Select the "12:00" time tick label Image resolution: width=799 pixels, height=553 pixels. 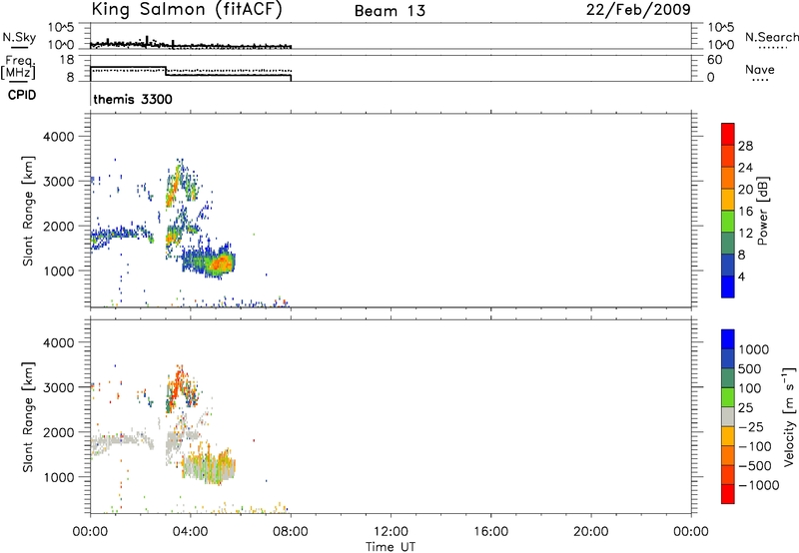coord(391,532)
